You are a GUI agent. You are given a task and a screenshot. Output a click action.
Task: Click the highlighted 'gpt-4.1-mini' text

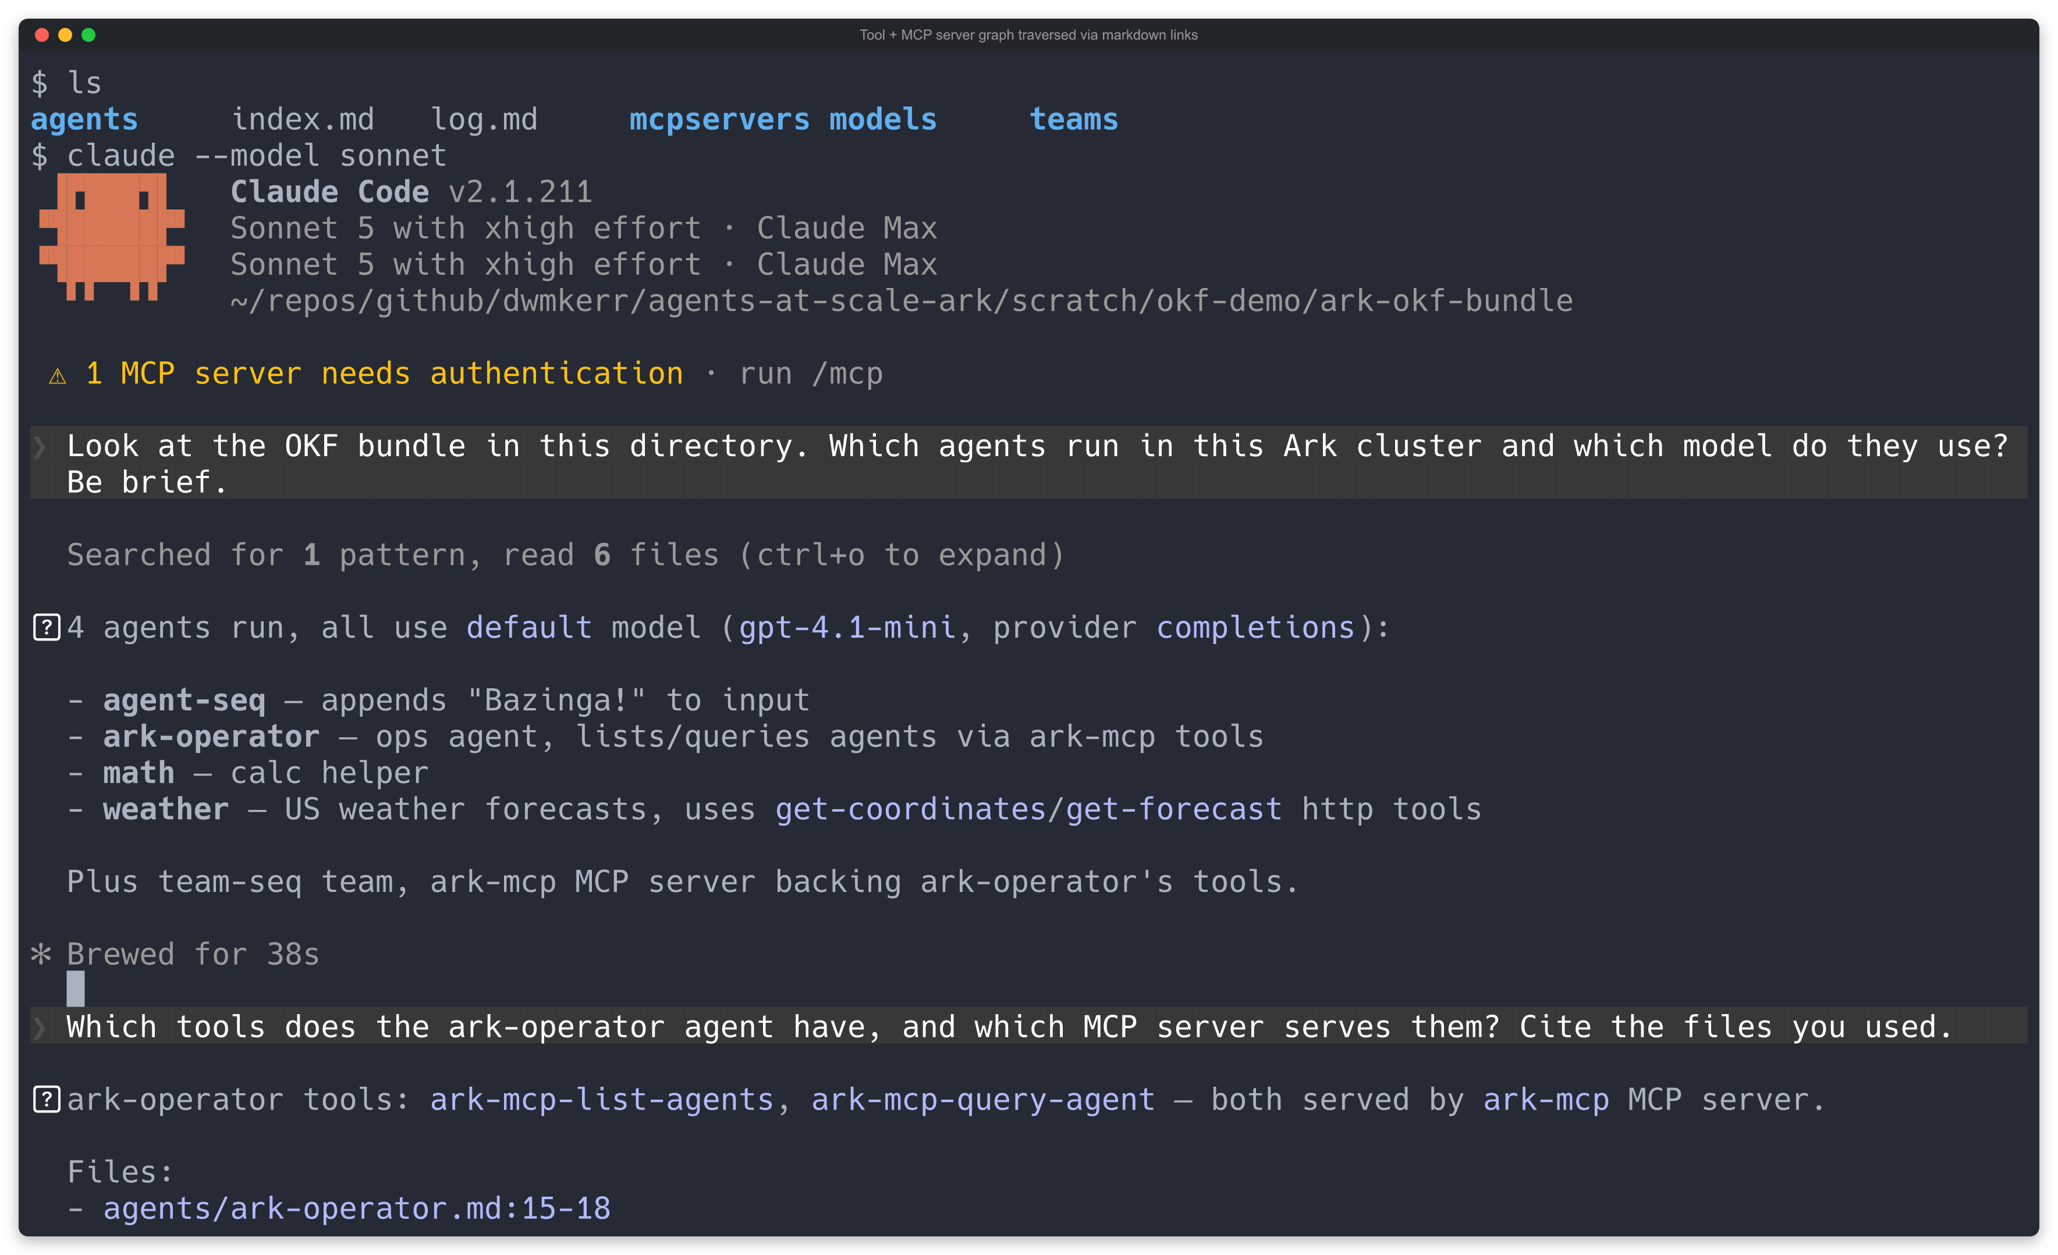point(848,627)
